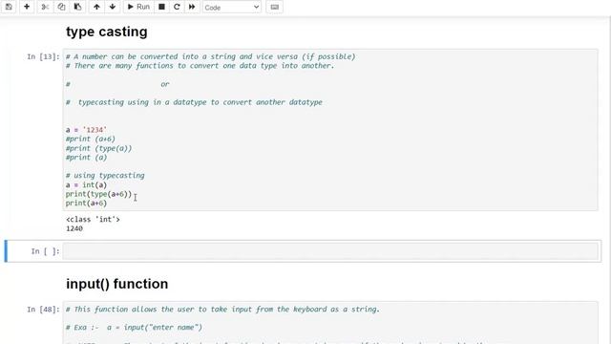Run the selected cell
The width and height of the screenshot is (611, 344).
(138, 7)
